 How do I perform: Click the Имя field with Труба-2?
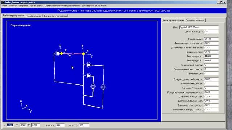(x=199, y=27)
